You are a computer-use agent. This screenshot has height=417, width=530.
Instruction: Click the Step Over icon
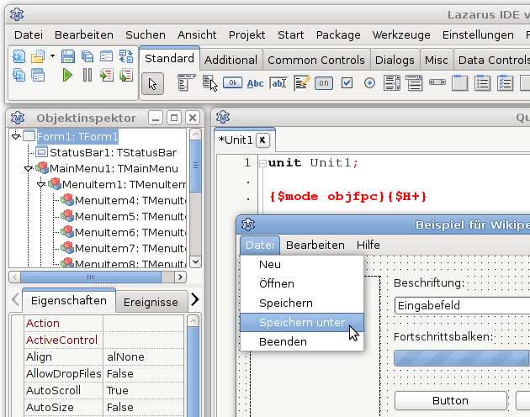[x=126, y=75]
